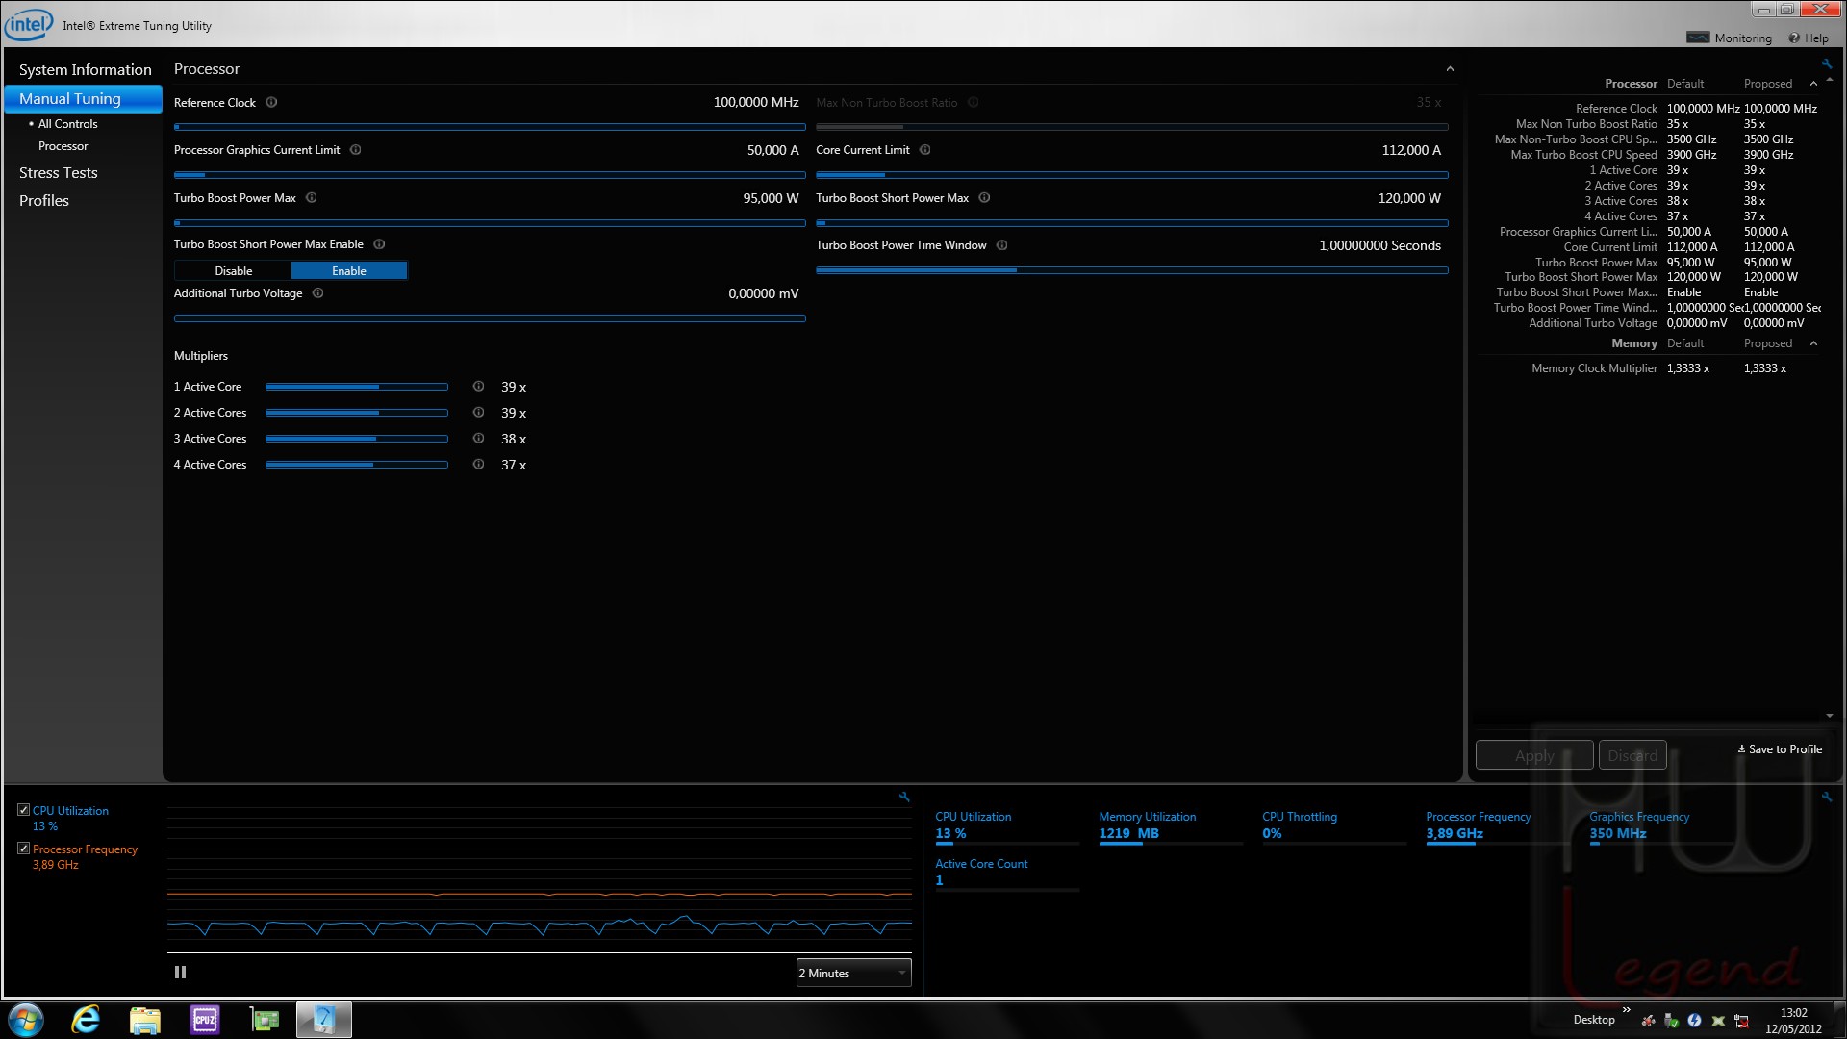The width and height of the screenshot is (1847, 1039).
Task: Open the 2 Minutes time range dropdown
Action: coord(853,974)
